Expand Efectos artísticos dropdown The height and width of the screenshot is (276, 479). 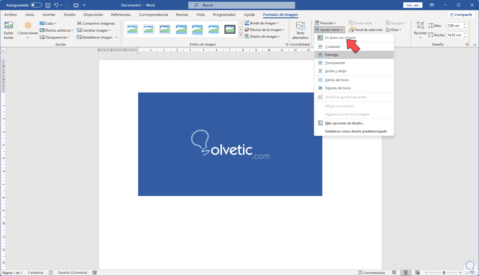57,30
